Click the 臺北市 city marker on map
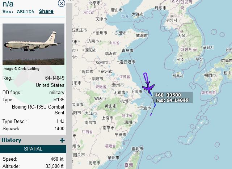This screenshot has width=232, height=169. point(137,152)
